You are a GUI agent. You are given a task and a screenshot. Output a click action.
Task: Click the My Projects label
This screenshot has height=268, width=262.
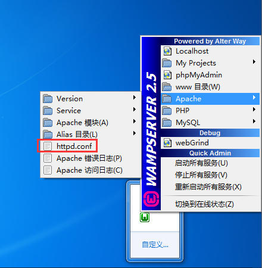(x=196, y=63)
